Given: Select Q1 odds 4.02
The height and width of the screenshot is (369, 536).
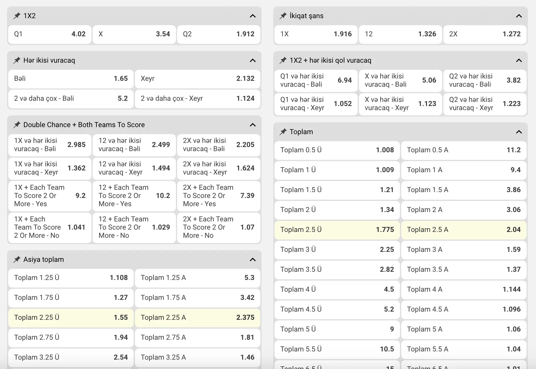Looking at the screenshot, I should [50, 34].
